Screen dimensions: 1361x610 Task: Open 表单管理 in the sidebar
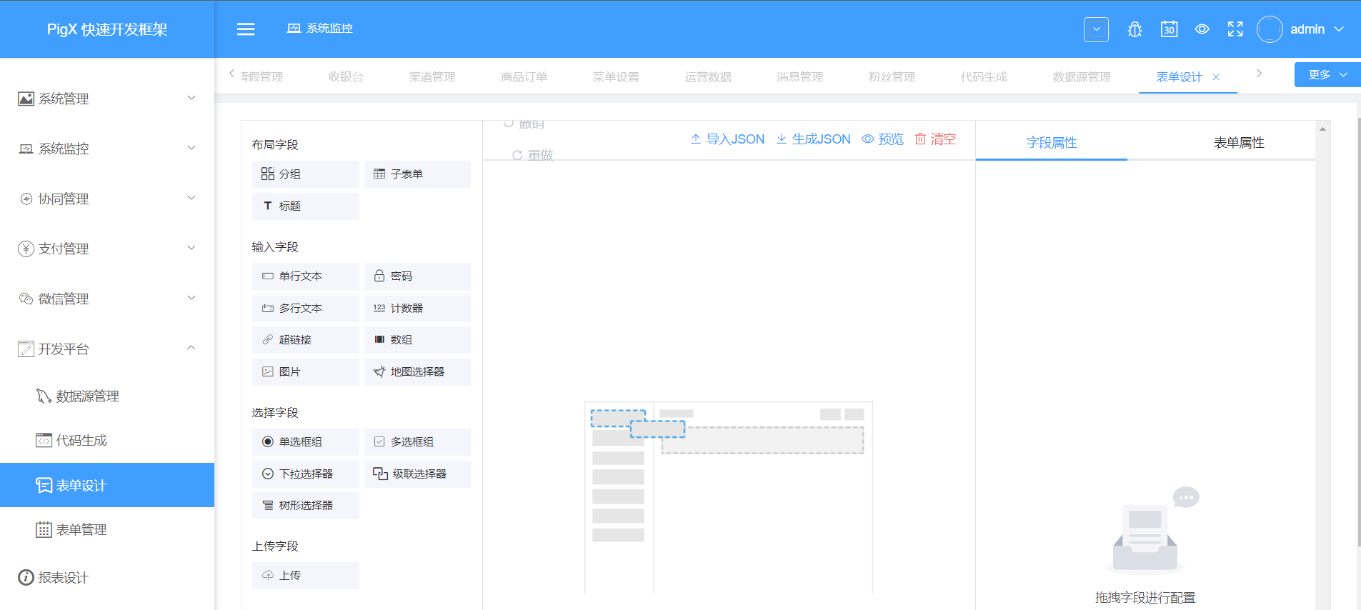[81, 530]
